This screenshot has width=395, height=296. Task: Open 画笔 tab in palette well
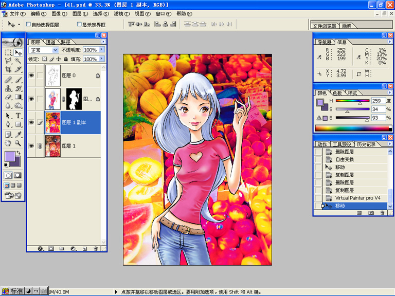pyautogui.click(x=347, y=26)
